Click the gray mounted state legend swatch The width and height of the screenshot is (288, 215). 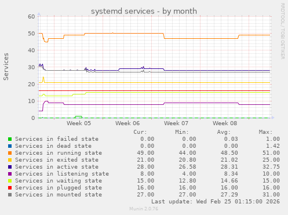coord(10,195)
